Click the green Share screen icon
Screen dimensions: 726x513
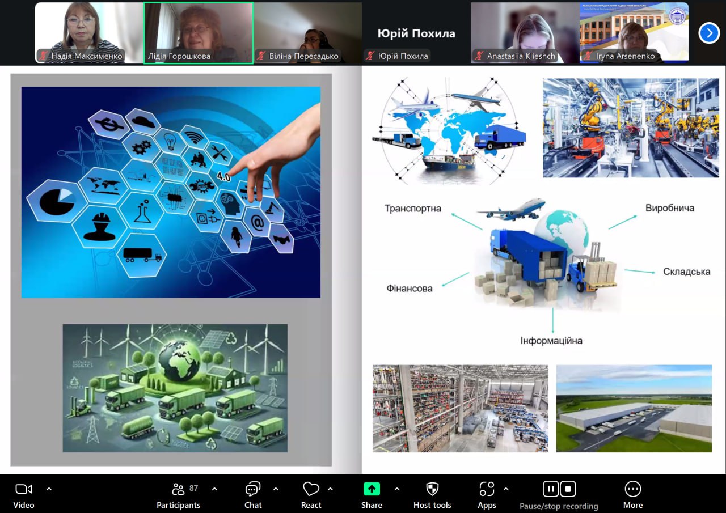pyautogui.click(x=372, y=489)
